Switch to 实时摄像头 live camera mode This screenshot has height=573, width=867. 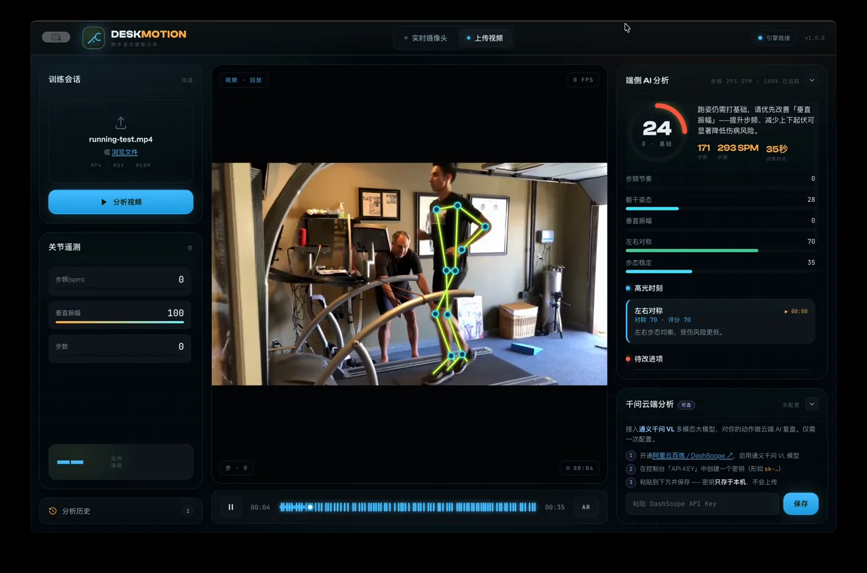tap(426, 39)
